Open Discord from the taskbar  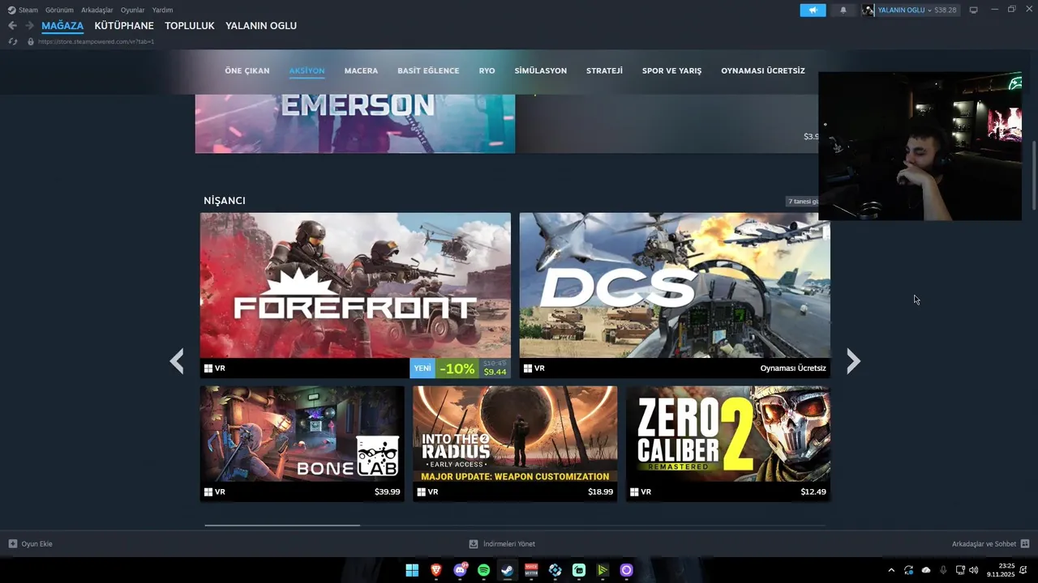460,570
